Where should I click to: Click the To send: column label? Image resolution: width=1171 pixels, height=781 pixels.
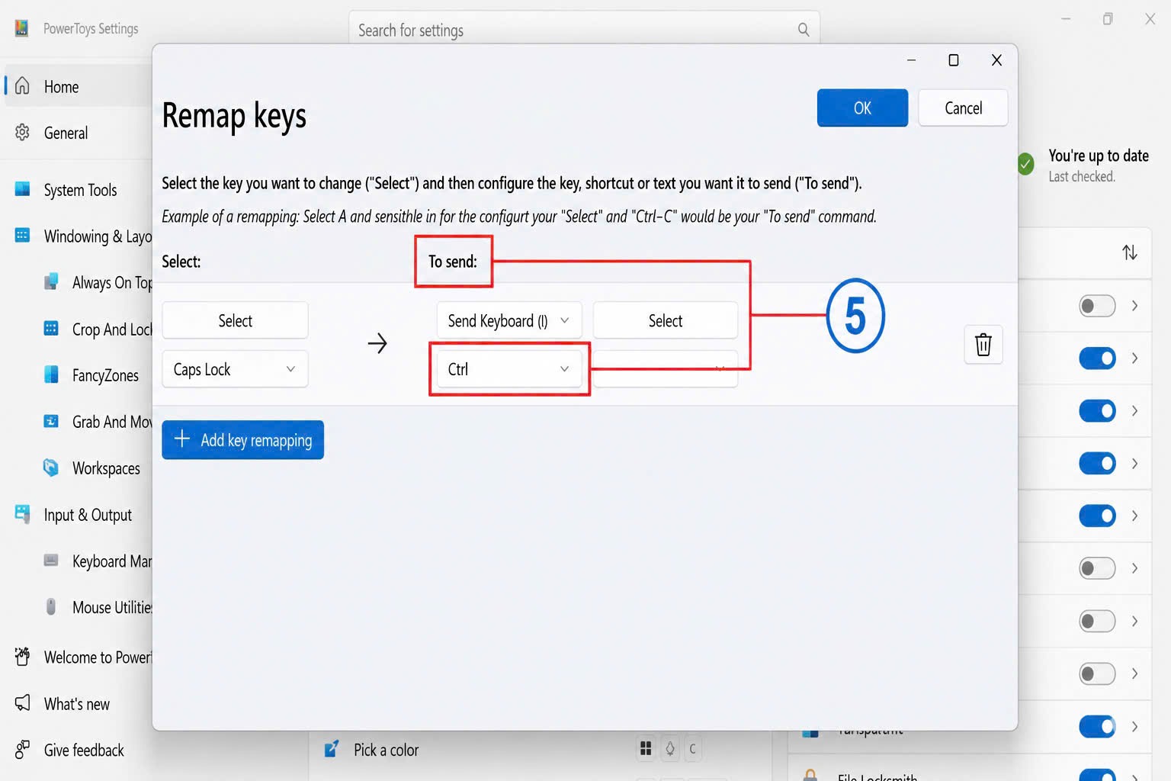point(453,262)
